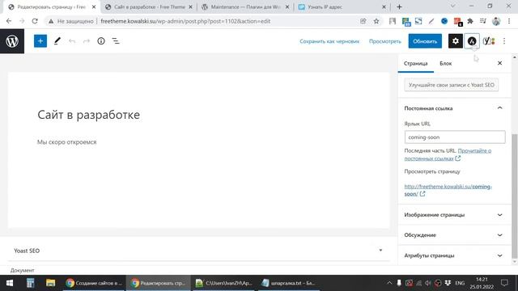Reload the current page

tap(35, 21)
